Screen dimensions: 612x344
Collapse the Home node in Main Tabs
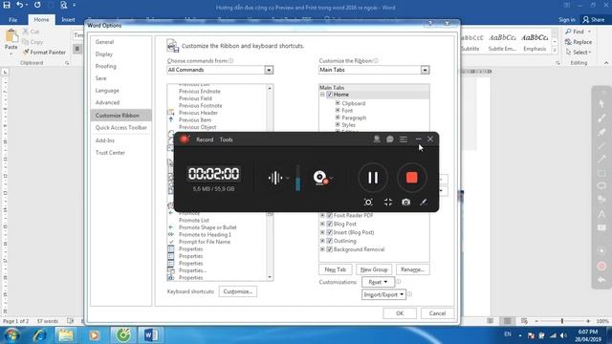pos(322,95)
